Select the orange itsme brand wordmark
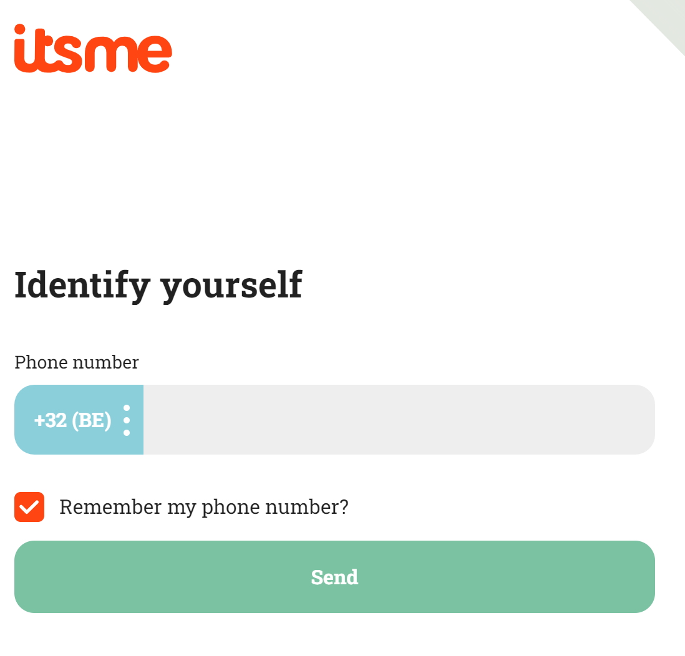This screenshot has height=656, width=685. pyautogui.click(x=93, y=48)
